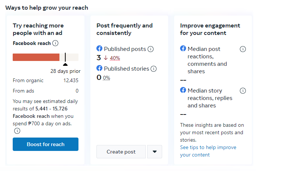Open See tips to help improve your content
The width and height of the screenshot is (306, 171).
[208, 151]
